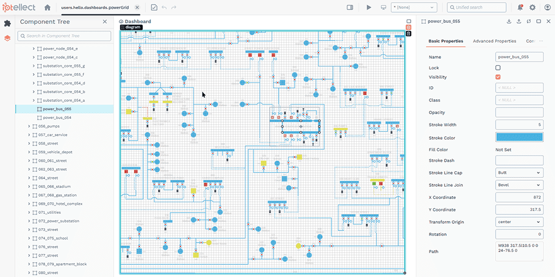Enable the Lock checkbox

[498, 68]
